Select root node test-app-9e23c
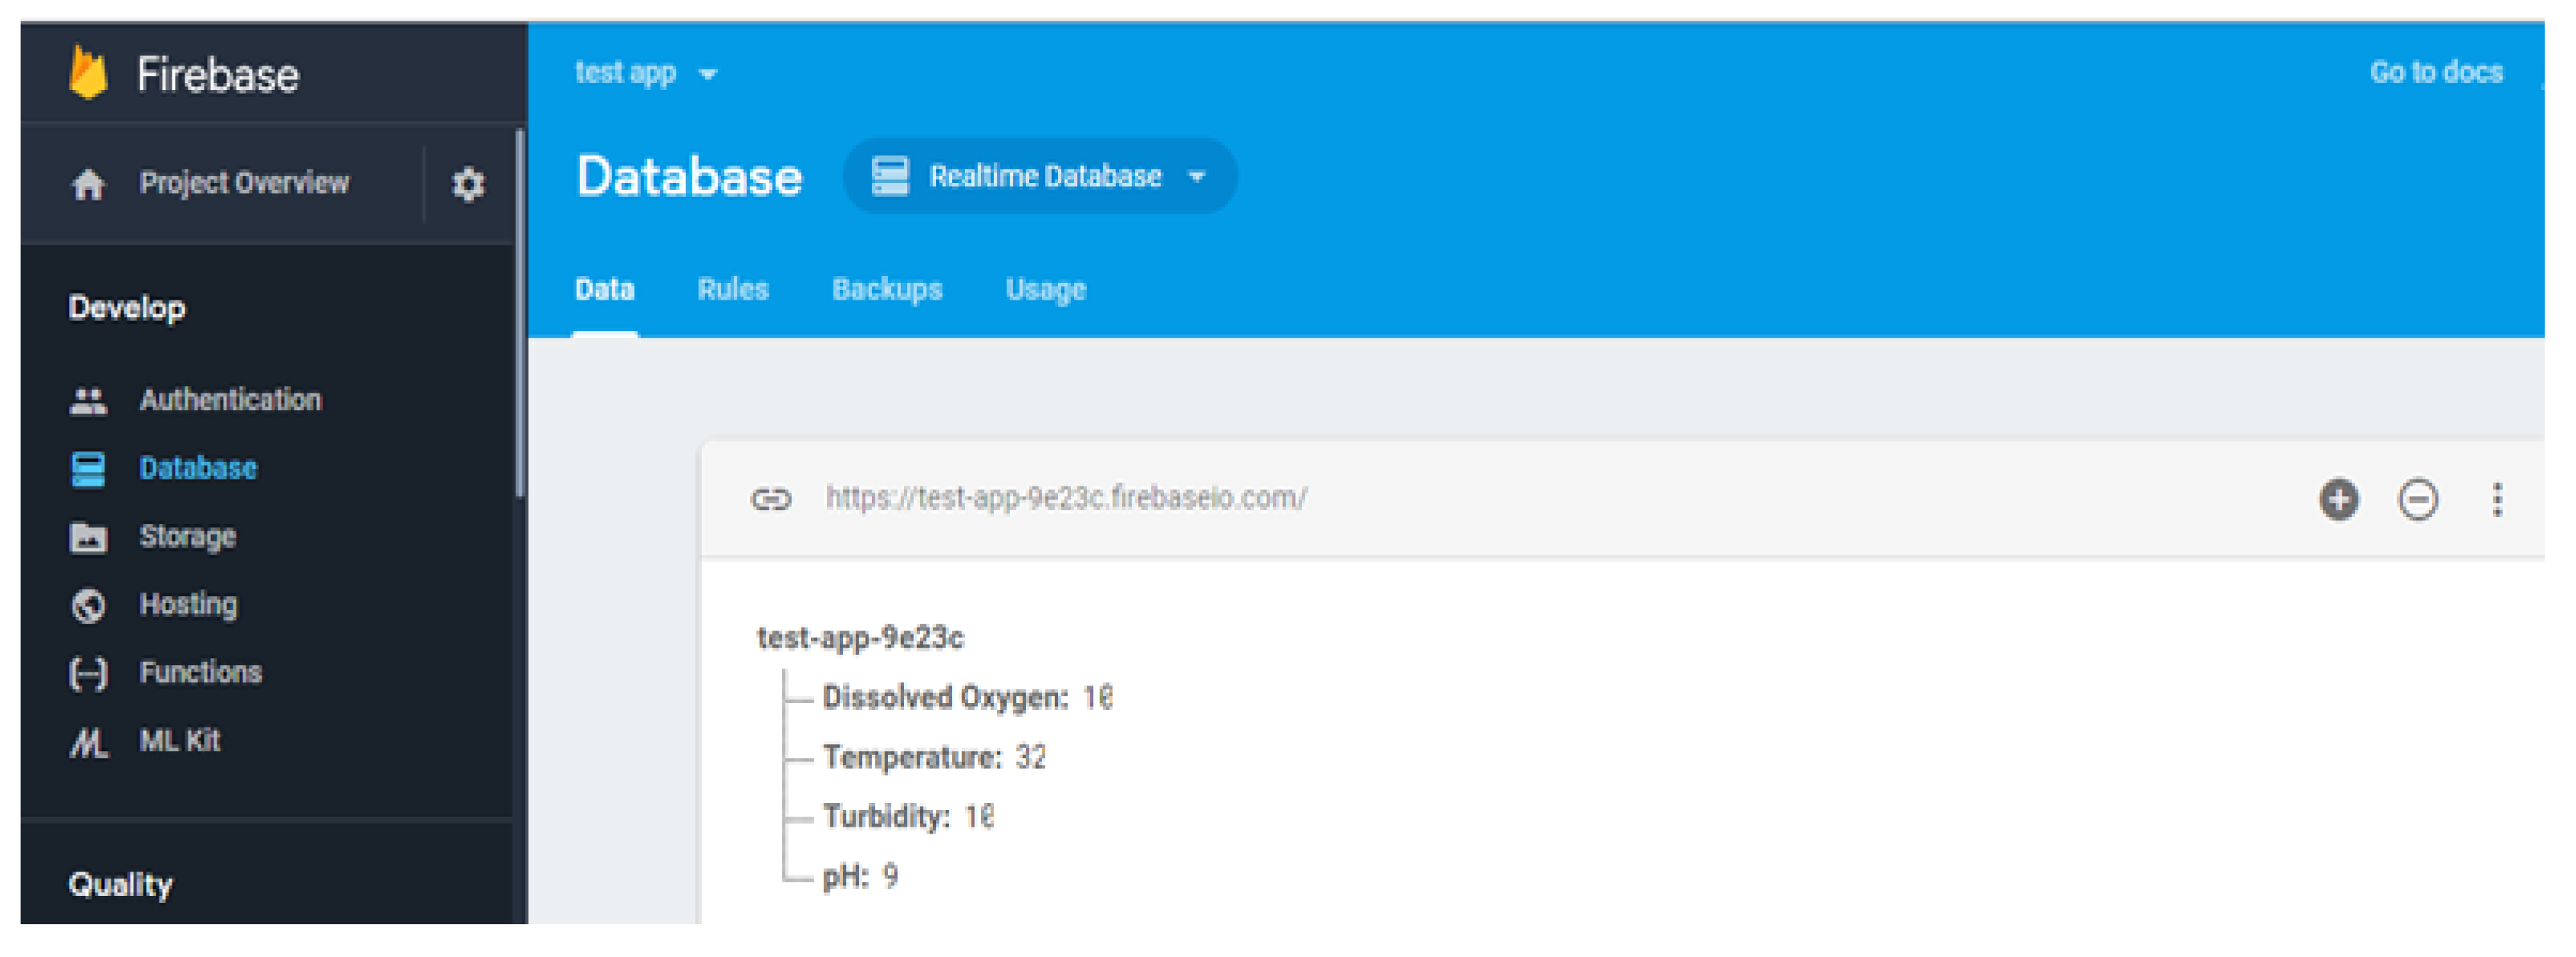 point(860,638)
